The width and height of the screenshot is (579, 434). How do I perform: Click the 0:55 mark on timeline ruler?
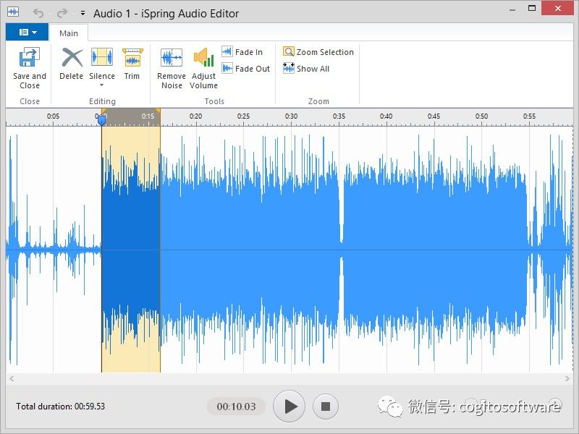(529, 116)
